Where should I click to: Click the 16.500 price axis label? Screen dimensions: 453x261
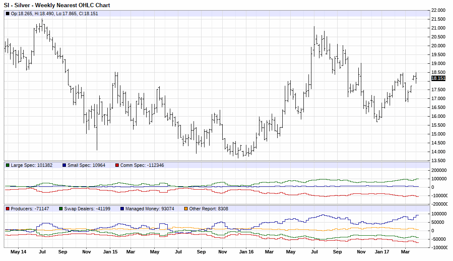pyautogui.click(x=438, y=107)
